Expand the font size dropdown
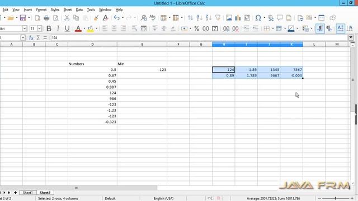The width and height of the screenshot is (358, 201). tap(40, 28)
